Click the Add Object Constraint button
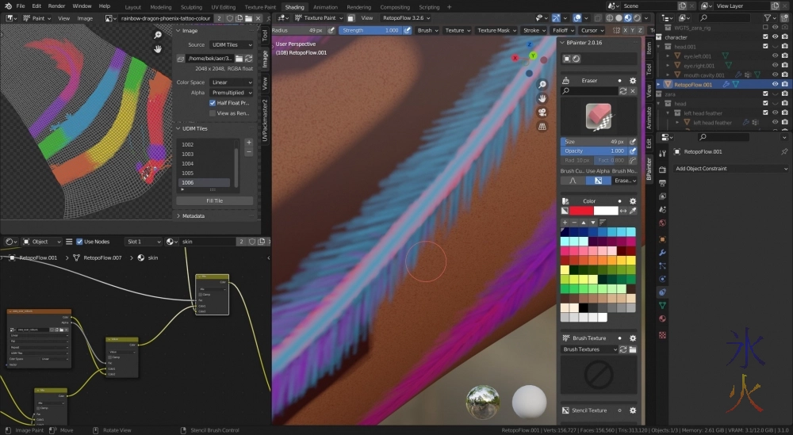 click(730, 169)
